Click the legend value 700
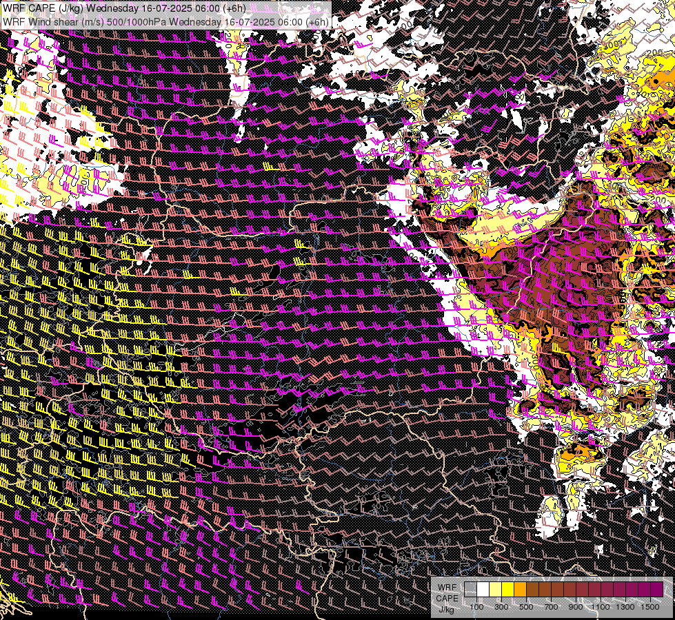Viewport: 675px width, 620px height. pos(551,607)
